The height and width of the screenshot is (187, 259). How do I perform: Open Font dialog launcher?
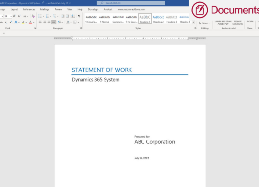pyautogui.click(x=35, y=28)
